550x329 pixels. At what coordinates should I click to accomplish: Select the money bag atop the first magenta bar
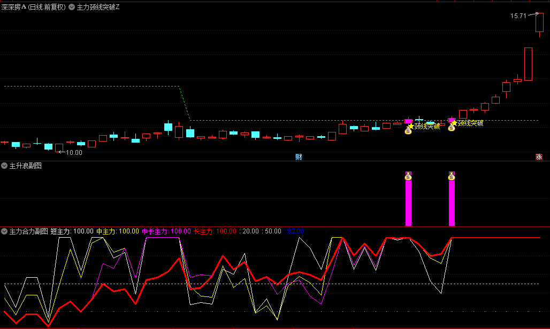point(408,176)
